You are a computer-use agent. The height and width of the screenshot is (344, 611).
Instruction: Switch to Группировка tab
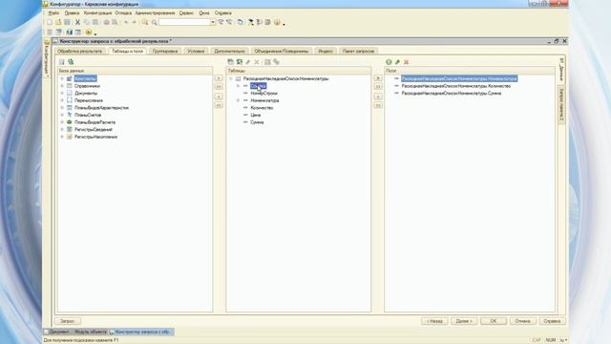tap(165, 51)
